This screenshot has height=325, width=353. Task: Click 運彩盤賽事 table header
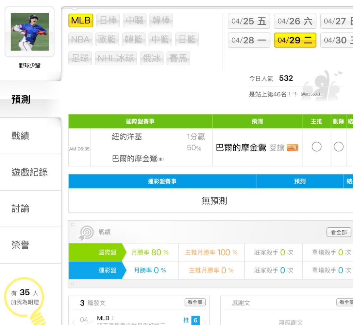(162, 181)
